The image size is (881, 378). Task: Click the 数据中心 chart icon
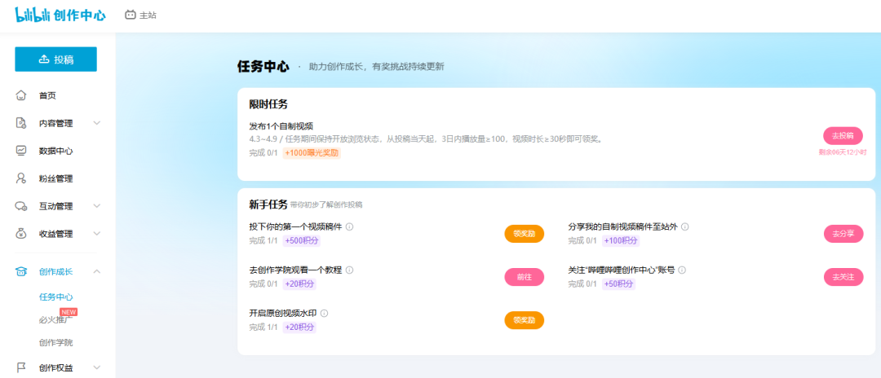click(x=20, y=151)
